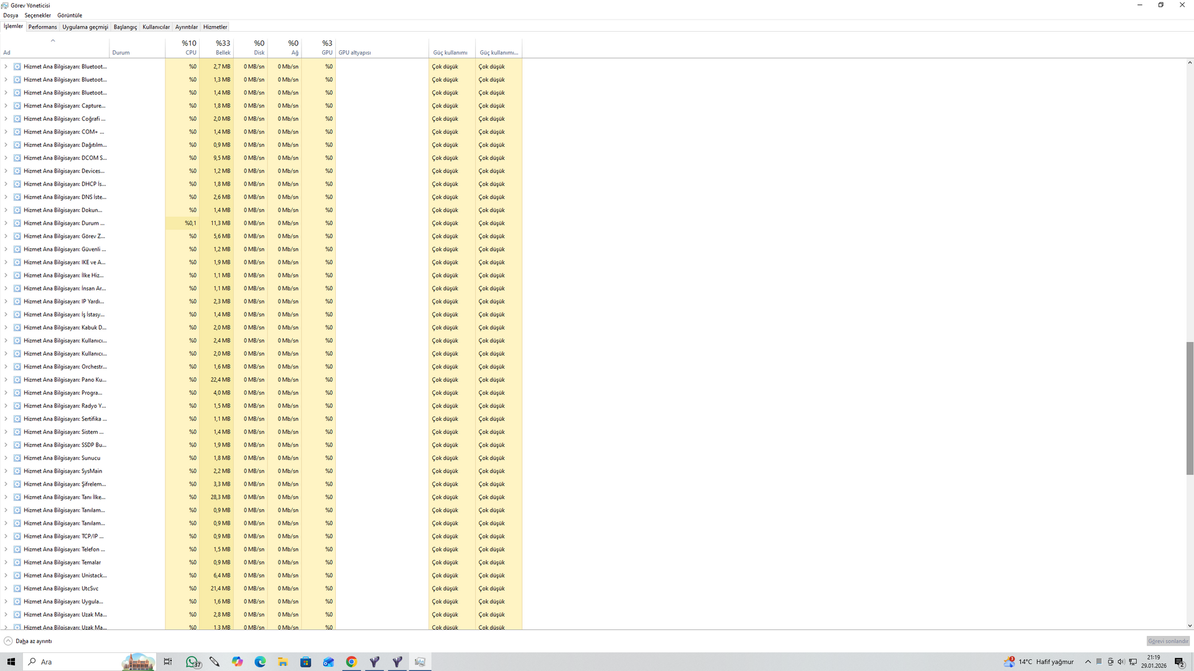Show hidden system tray icons
This screenshot has height=671, width=1194.
1088,662
